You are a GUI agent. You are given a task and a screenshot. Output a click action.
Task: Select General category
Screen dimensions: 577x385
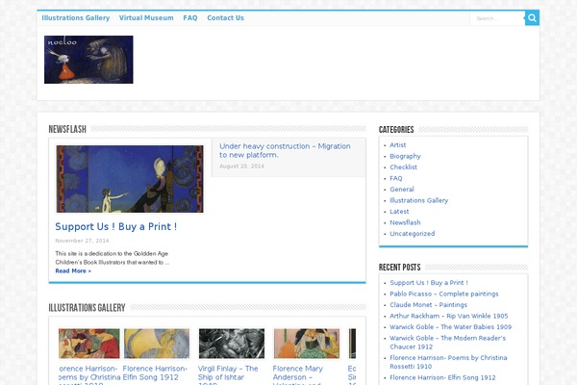(x=402, y=190)
